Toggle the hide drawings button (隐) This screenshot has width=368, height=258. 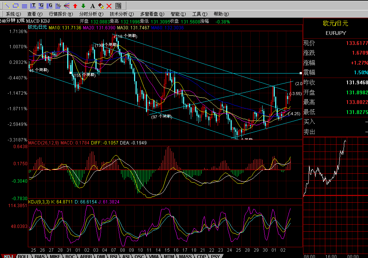coord(118,6)
